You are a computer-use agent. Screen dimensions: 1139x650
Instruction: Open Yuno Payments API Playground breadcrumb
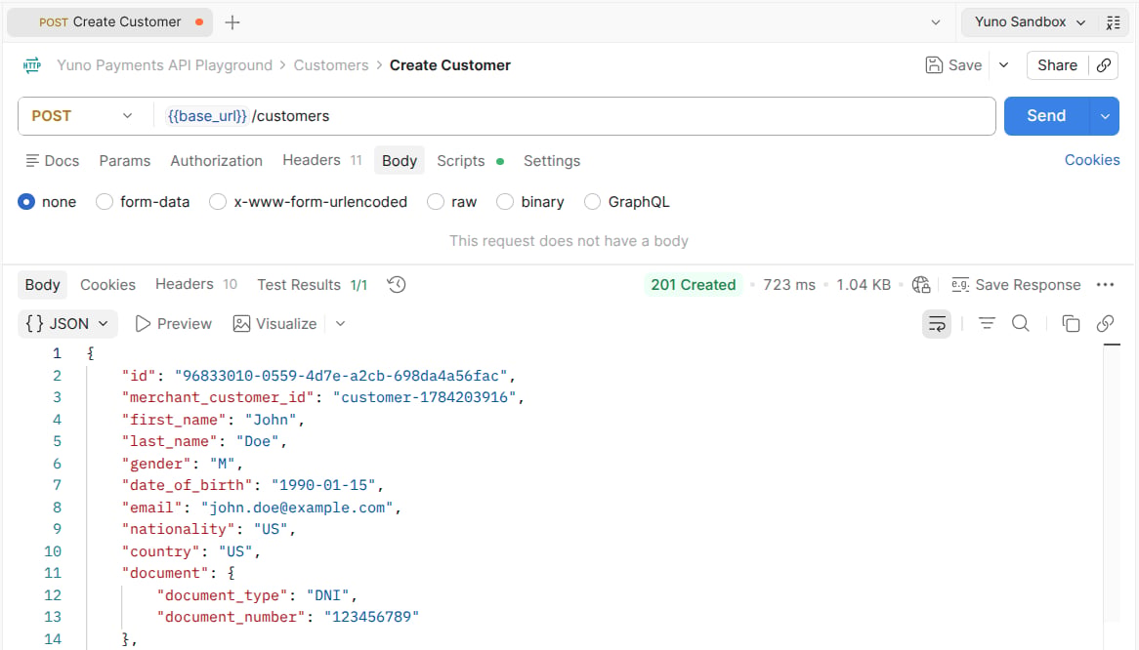[165, 65]
